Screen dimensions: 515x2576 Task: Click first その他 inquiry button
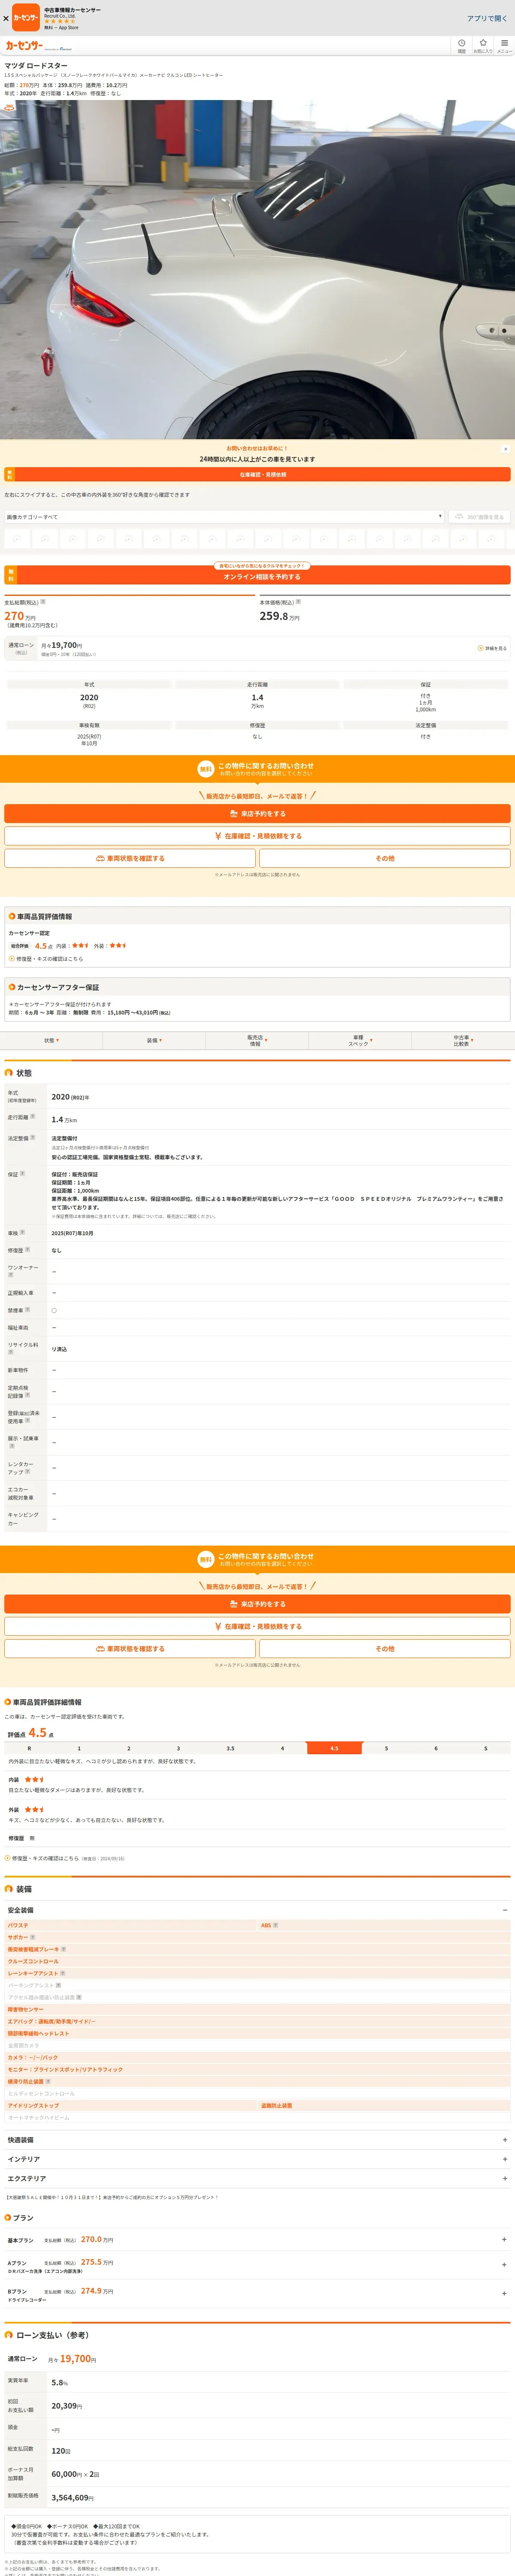point(385,858)
